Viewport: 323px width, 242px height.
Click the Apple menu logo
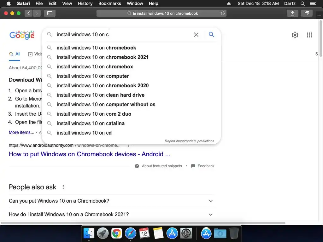pos(9,3)
